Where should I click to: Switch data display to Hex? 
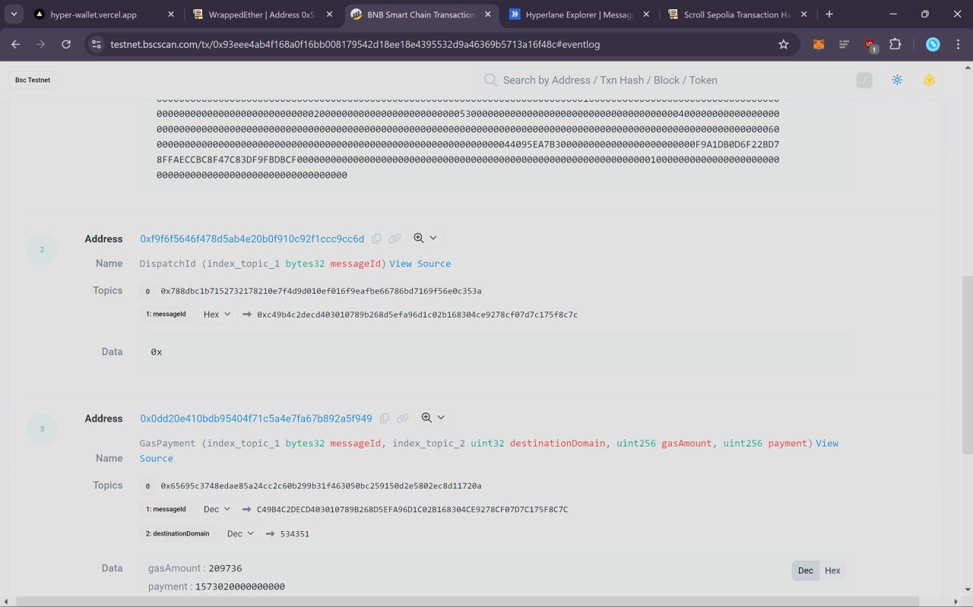(832, 571)
